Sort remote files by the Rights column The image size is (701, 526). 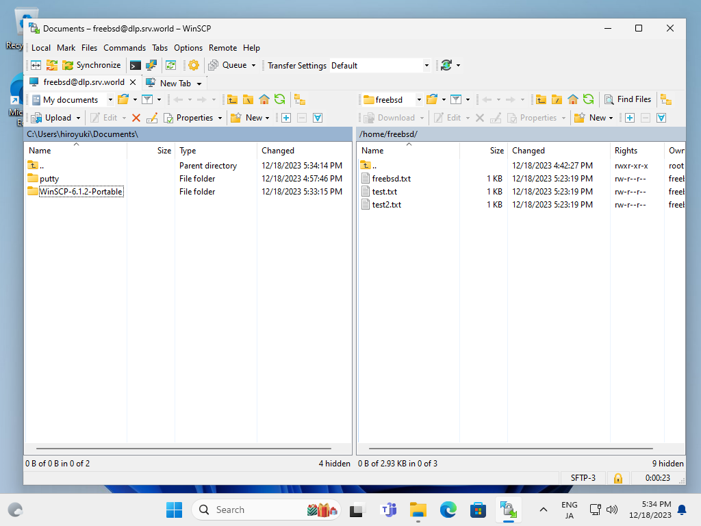[x=637, y=151]
